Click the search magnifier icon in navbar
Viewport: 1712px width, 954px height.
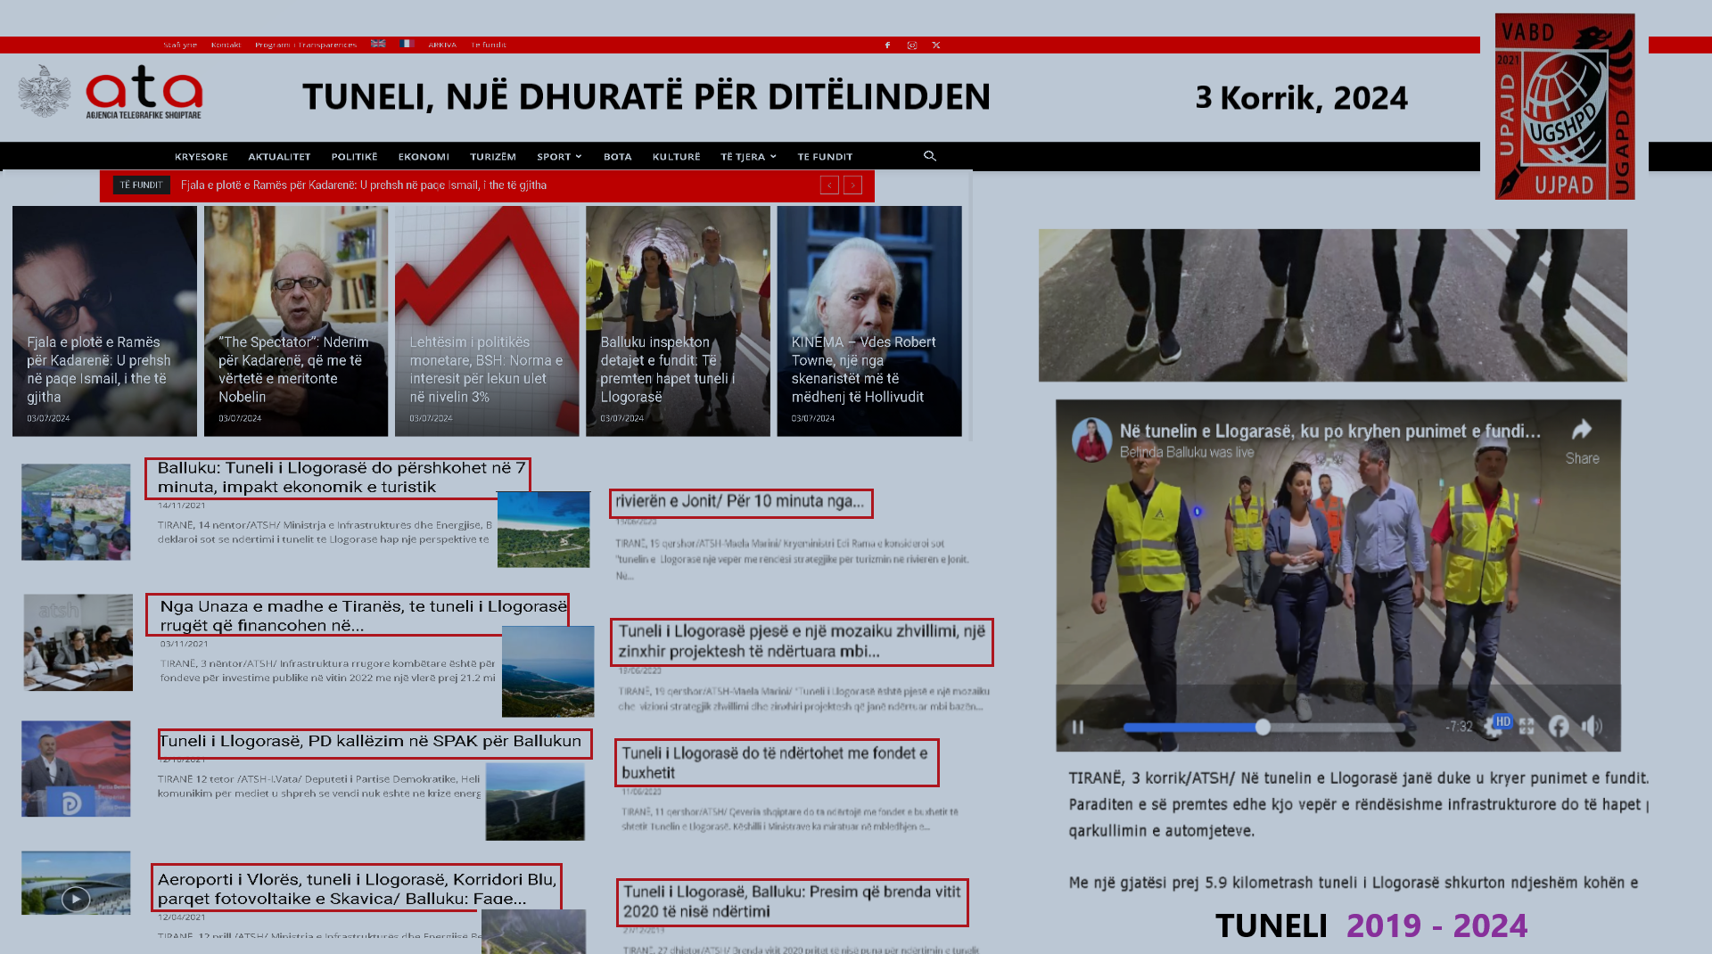pos(930,156)
